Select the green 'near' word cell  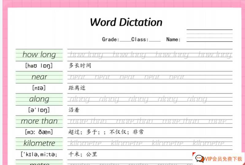(39, 77)
